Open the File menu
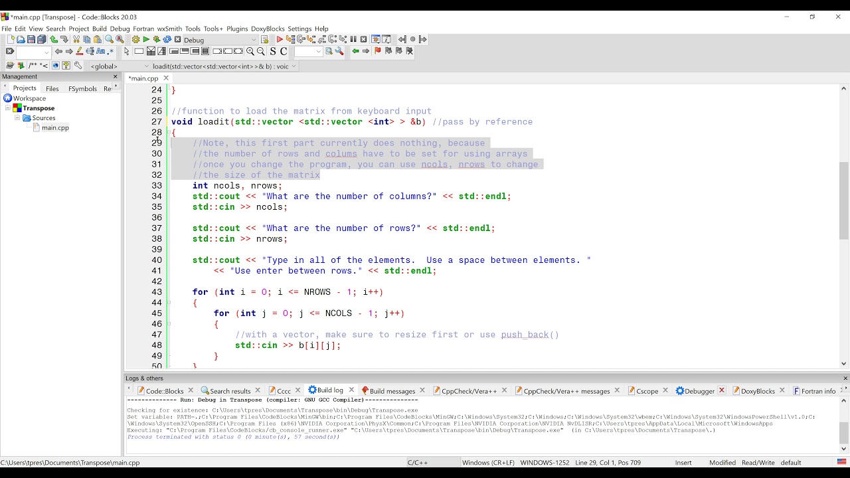850x478 pixels. (x=7, y=29)
